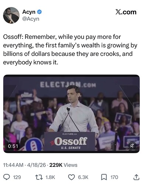Click the 129 replies count
143x185 pixels.
click(17, 177)
